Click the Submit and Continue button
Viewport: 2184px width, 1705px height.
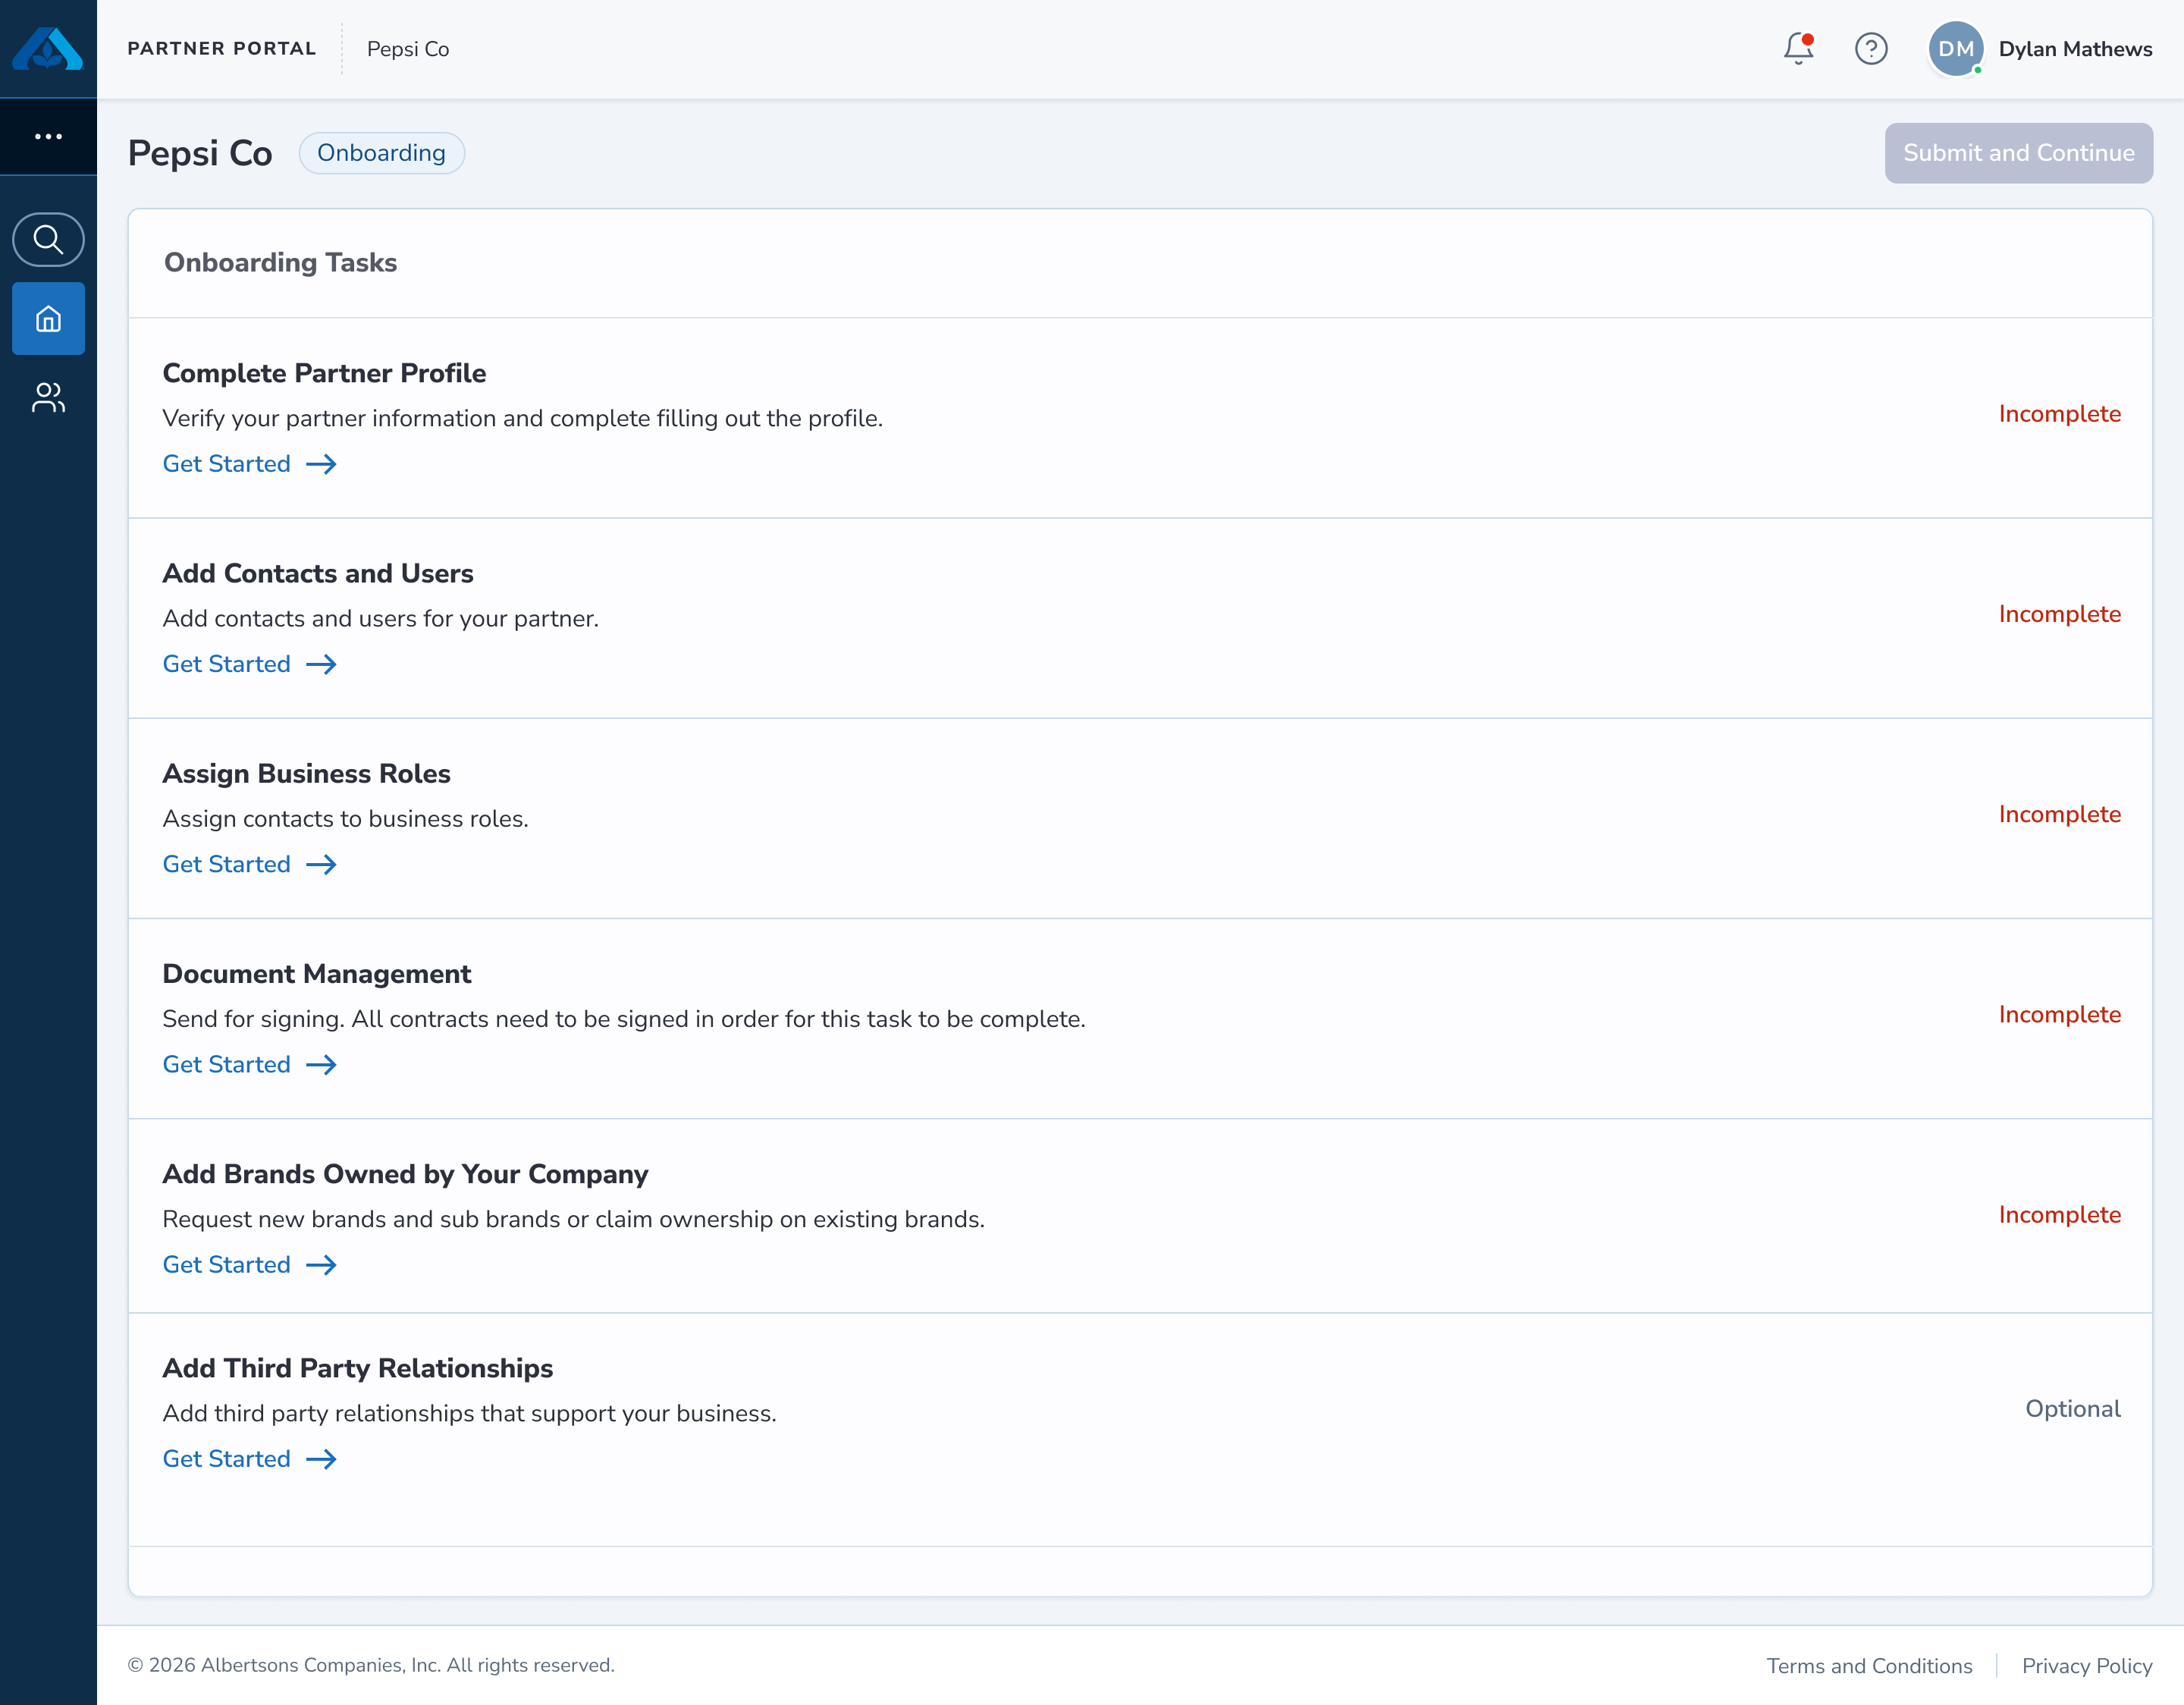[2018, 153]
